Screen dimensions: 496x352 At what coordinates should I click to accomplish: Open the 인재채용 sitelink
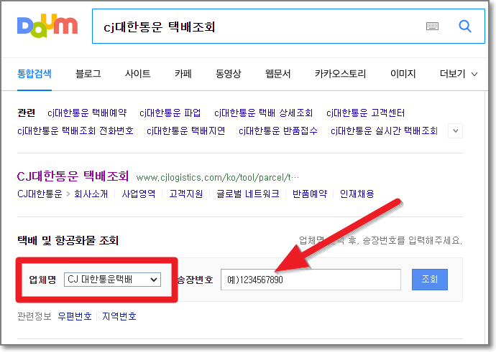[x=357, y=194]
